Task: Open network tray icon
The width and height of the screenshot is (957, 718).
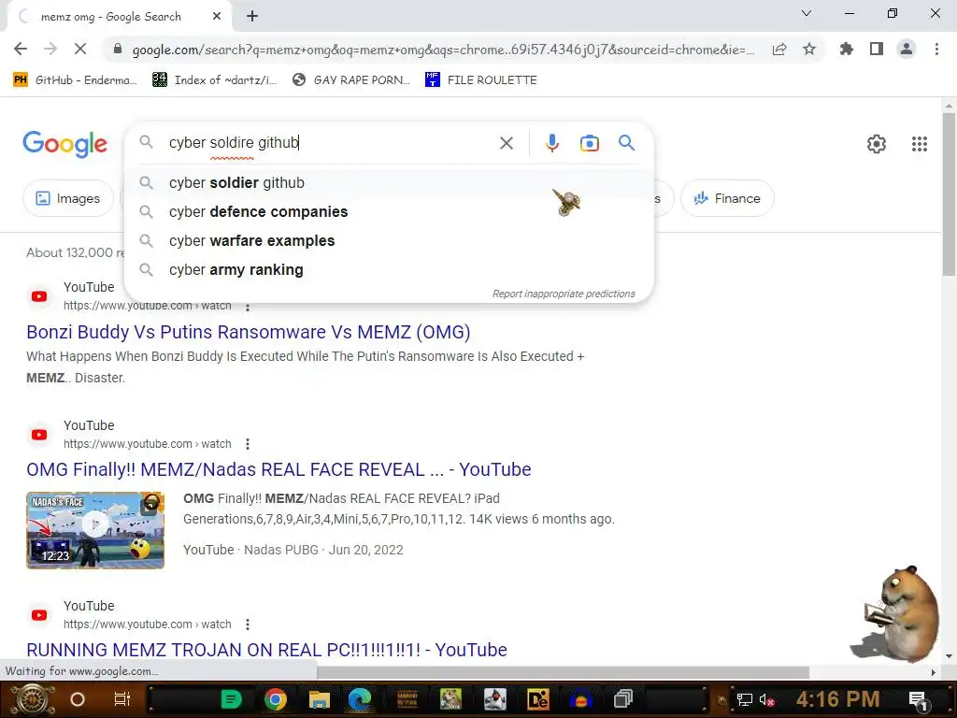Action: (x=744, y=699)
